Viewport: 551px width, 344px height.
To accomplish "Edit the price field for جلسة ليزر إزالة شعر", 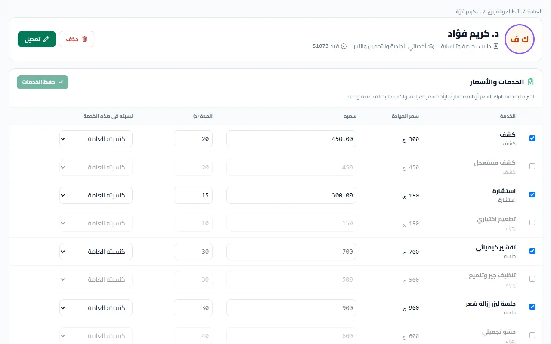I will tap(291, 308).
